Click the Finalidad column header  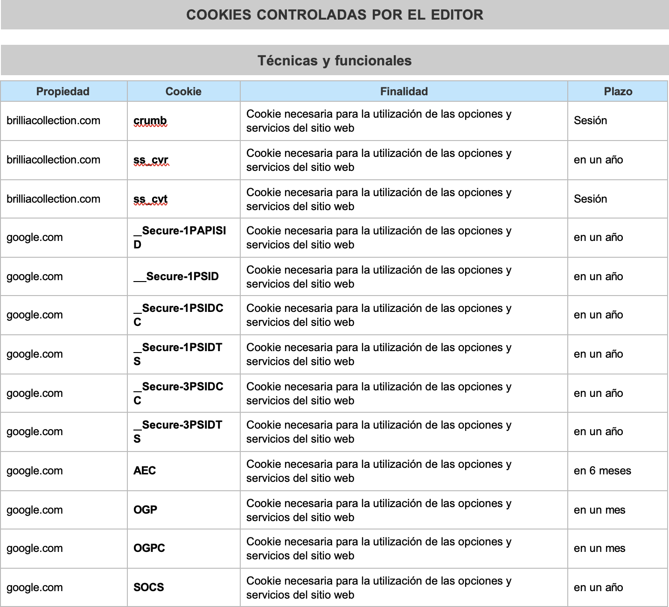pyautogui.click(x=403, y=91)
